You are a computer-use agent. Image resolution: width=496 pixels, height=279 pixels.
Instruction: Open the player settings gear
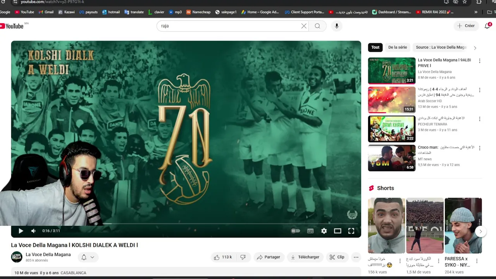pos(324,231)
